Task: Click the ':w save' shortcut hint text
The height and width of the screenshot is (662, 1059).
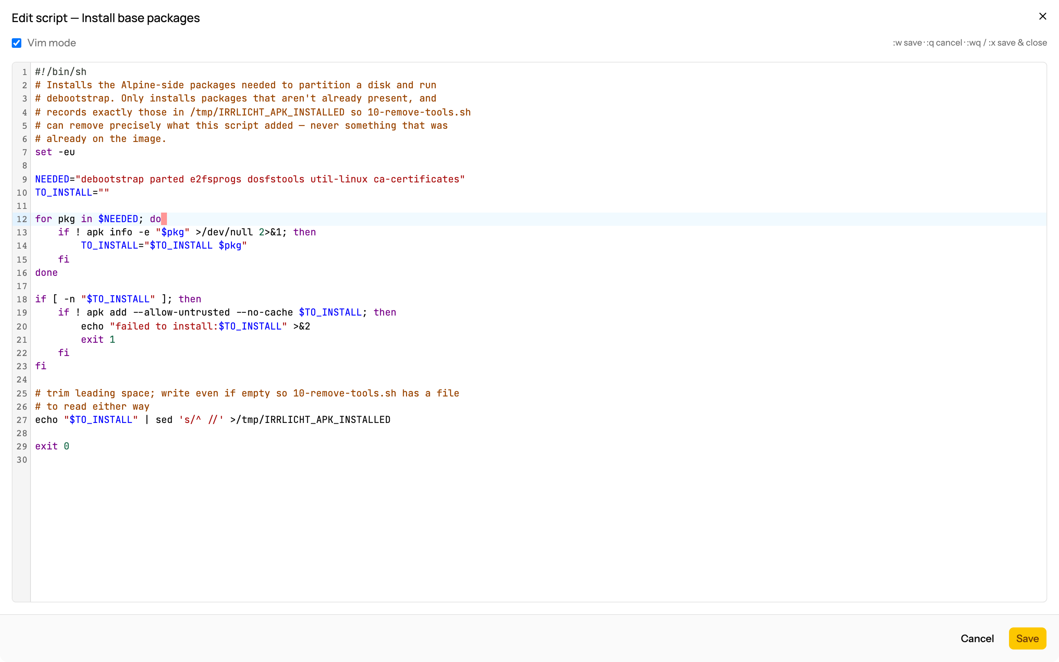Action: (908, 43)
